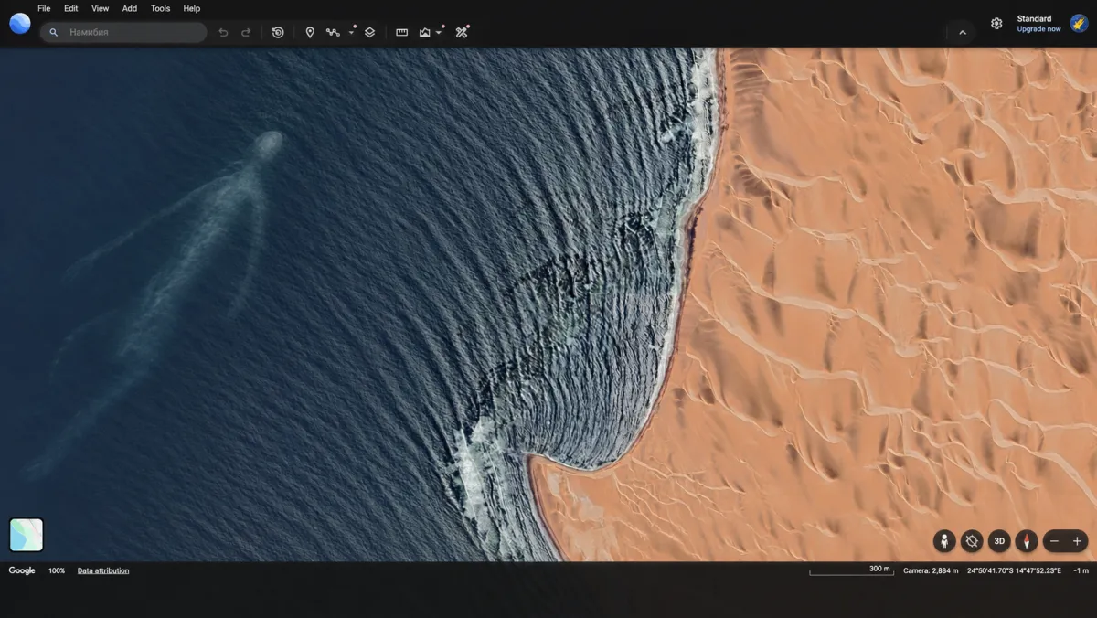The height and width of the screenshot is (618, 1097).
Task: Enter Street View with the pegman icon
Action: (944, 541)
